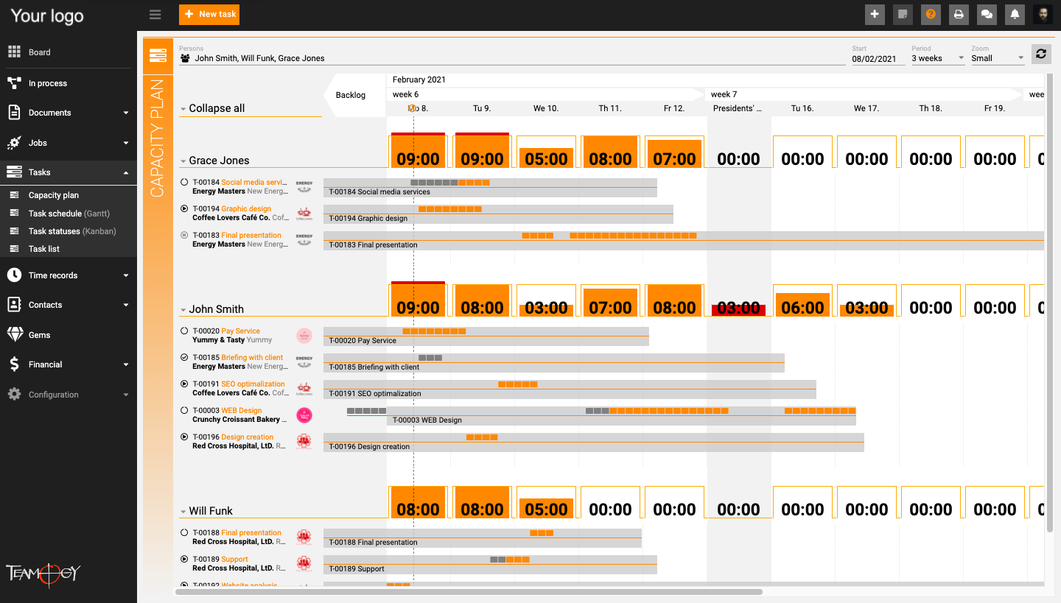Open the SEO optimalization task link

pyautogui.click(x=253, y=384)
